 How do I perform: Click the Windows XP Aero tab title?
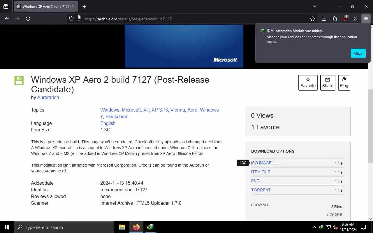(x=46, y=6)
